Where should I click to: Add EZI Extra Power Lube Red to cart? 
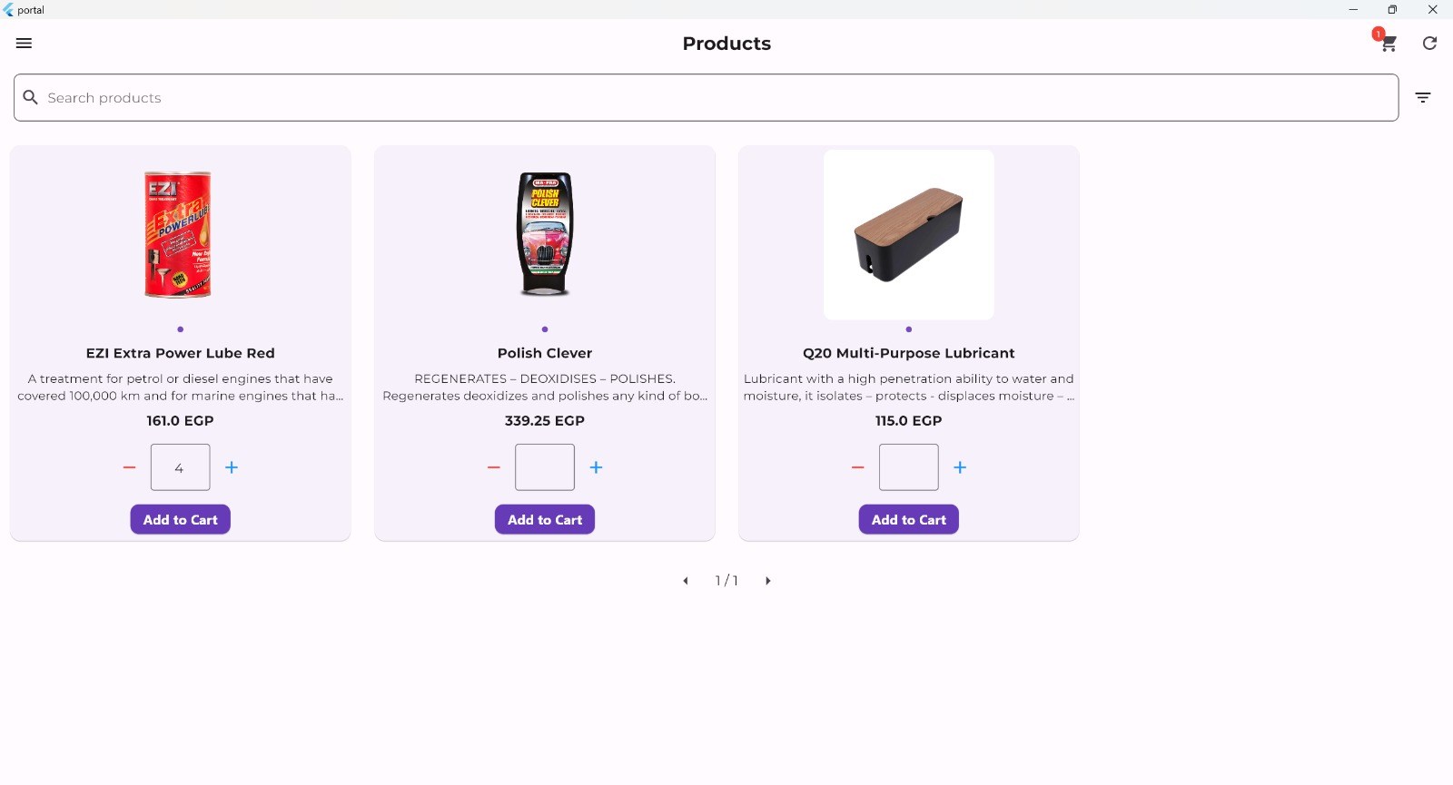point(181,520)
